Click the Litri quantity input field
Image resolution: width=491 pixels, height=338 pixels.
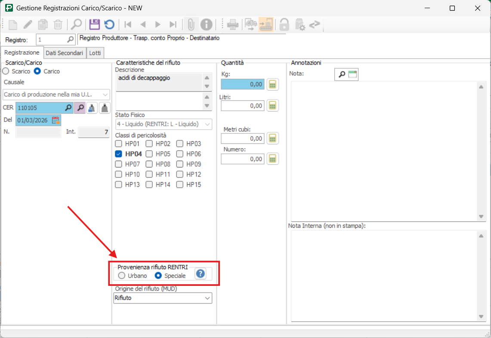pyautogui.click(x=243, y=105)
